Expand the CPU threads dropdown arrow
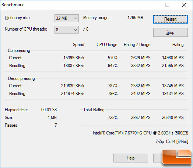 (x=76, y=30)
